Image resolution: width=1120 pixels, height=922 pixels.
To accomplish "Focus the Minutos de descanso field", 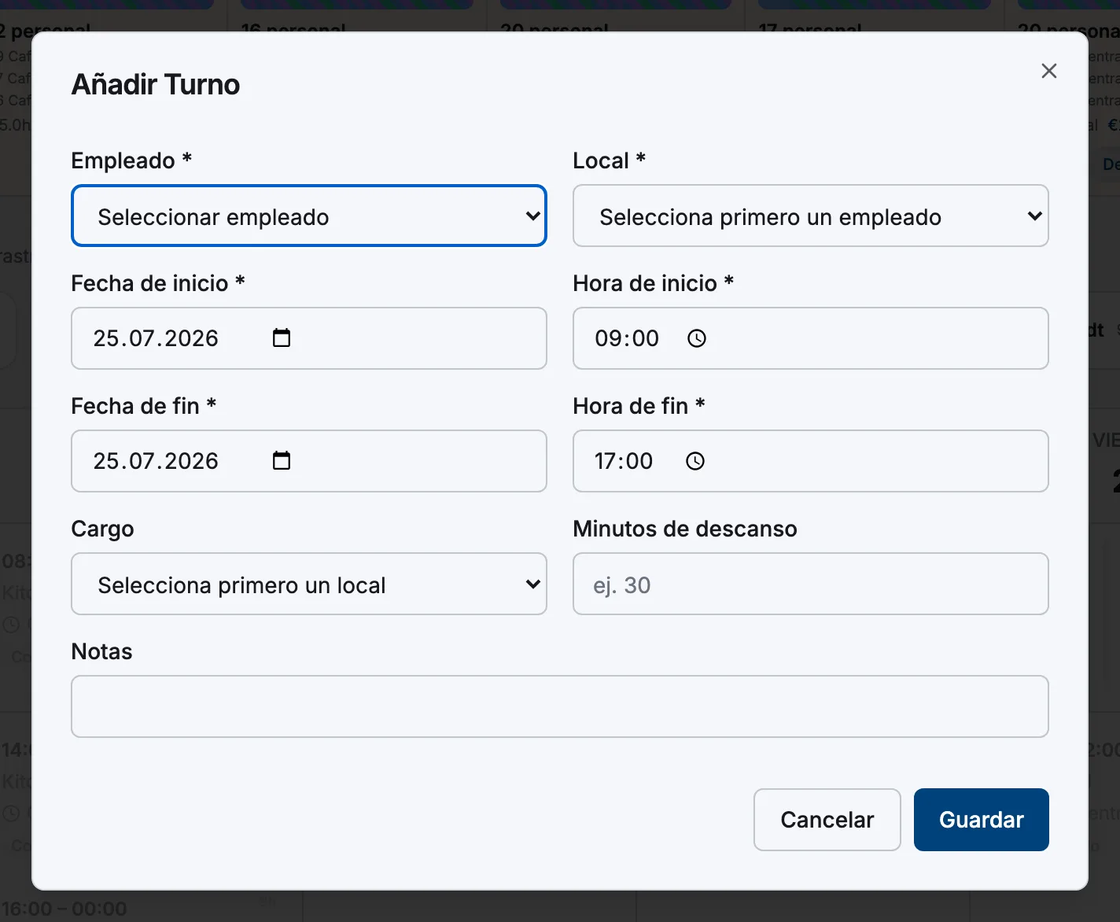I will point(811,584).
